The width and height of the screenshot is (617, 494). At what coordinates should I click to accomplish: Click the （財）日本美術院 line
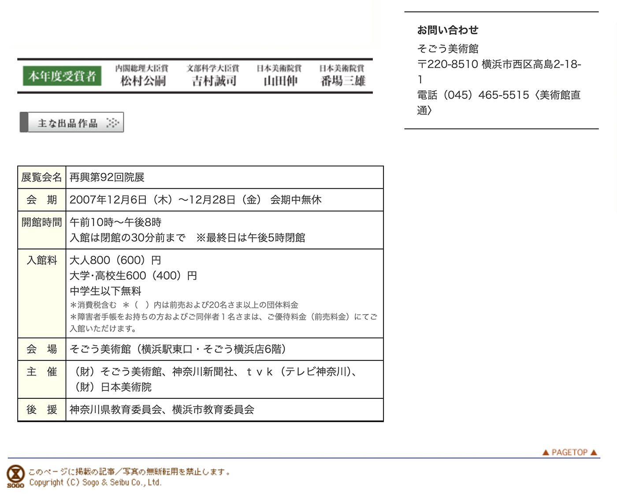coord(111,387)
